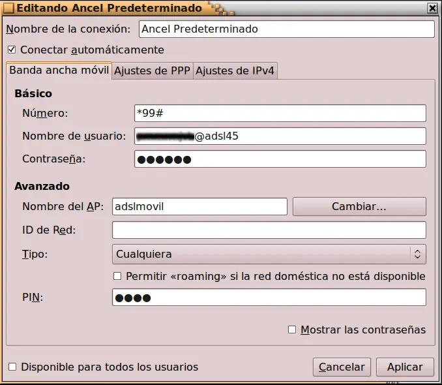The image size is (442, 385).
Task: Click the Nombre del AP field
Action: pyautogui.click(x=199, y=206)
